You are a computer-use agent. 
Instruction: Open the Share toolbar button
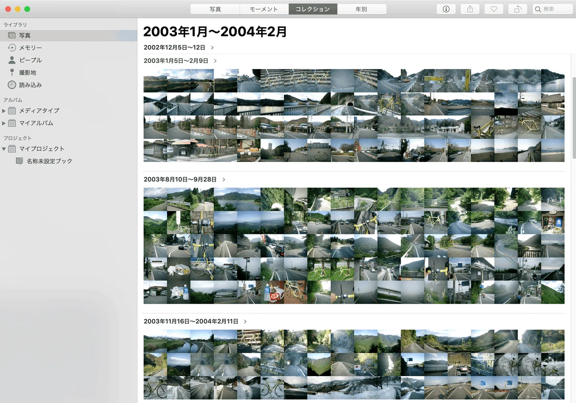coord(469,9)
